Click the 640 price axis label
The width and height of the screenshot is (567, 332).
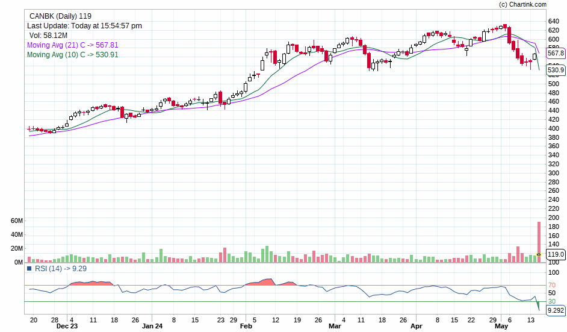[x=554, y=21]
